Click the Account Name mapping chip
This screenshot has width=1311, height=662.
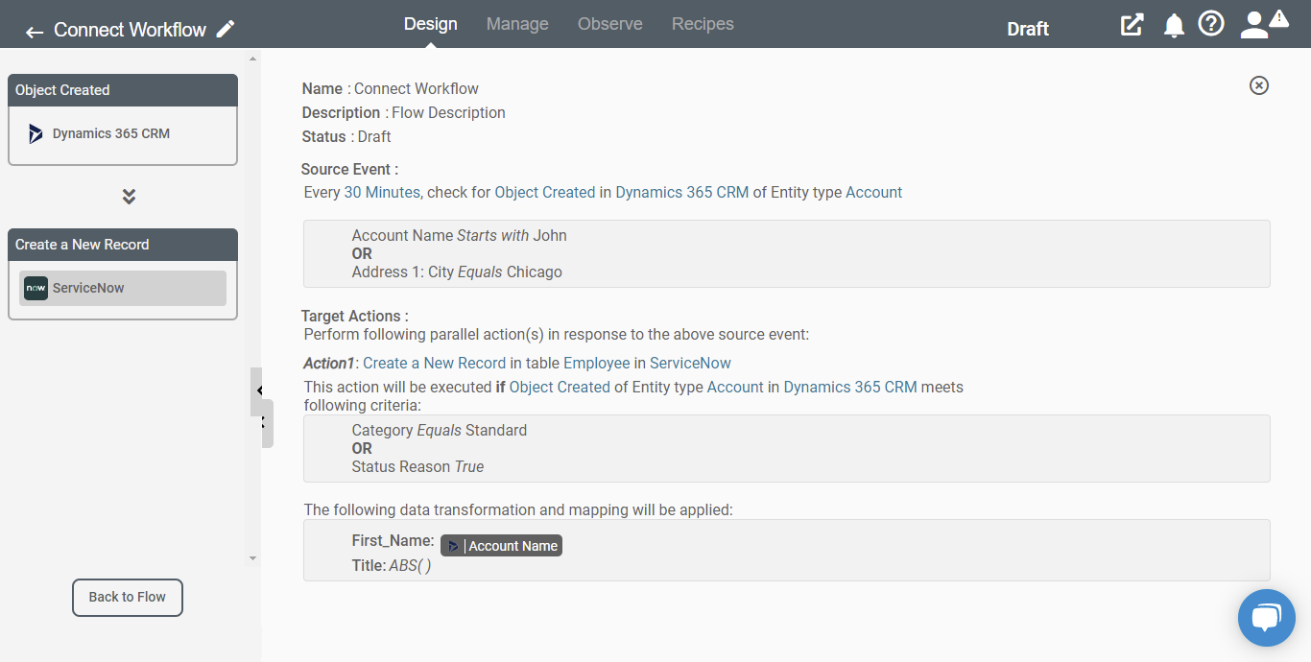[x=501, y=546]
